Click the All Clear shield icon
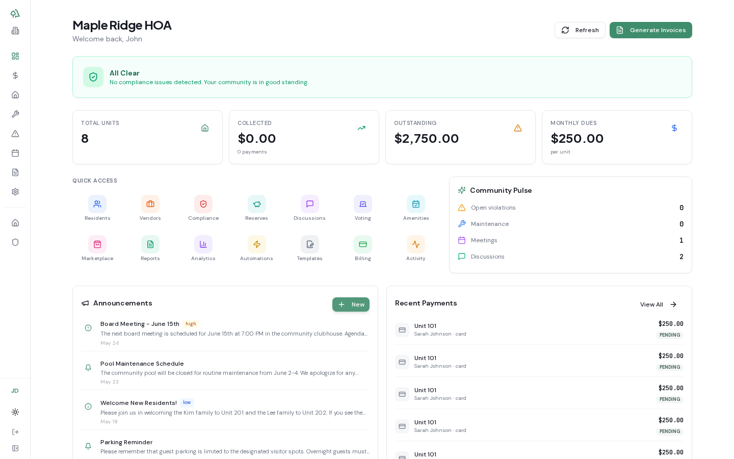Screen dimensions: 734x459 click(x=93, y=77)
